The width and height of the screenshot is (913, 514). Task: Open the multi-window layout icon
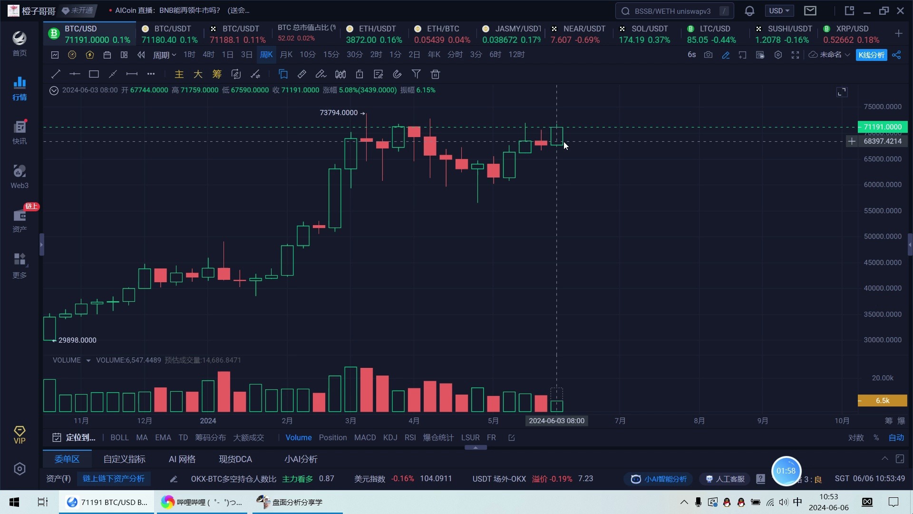click(x=124, y=55)
